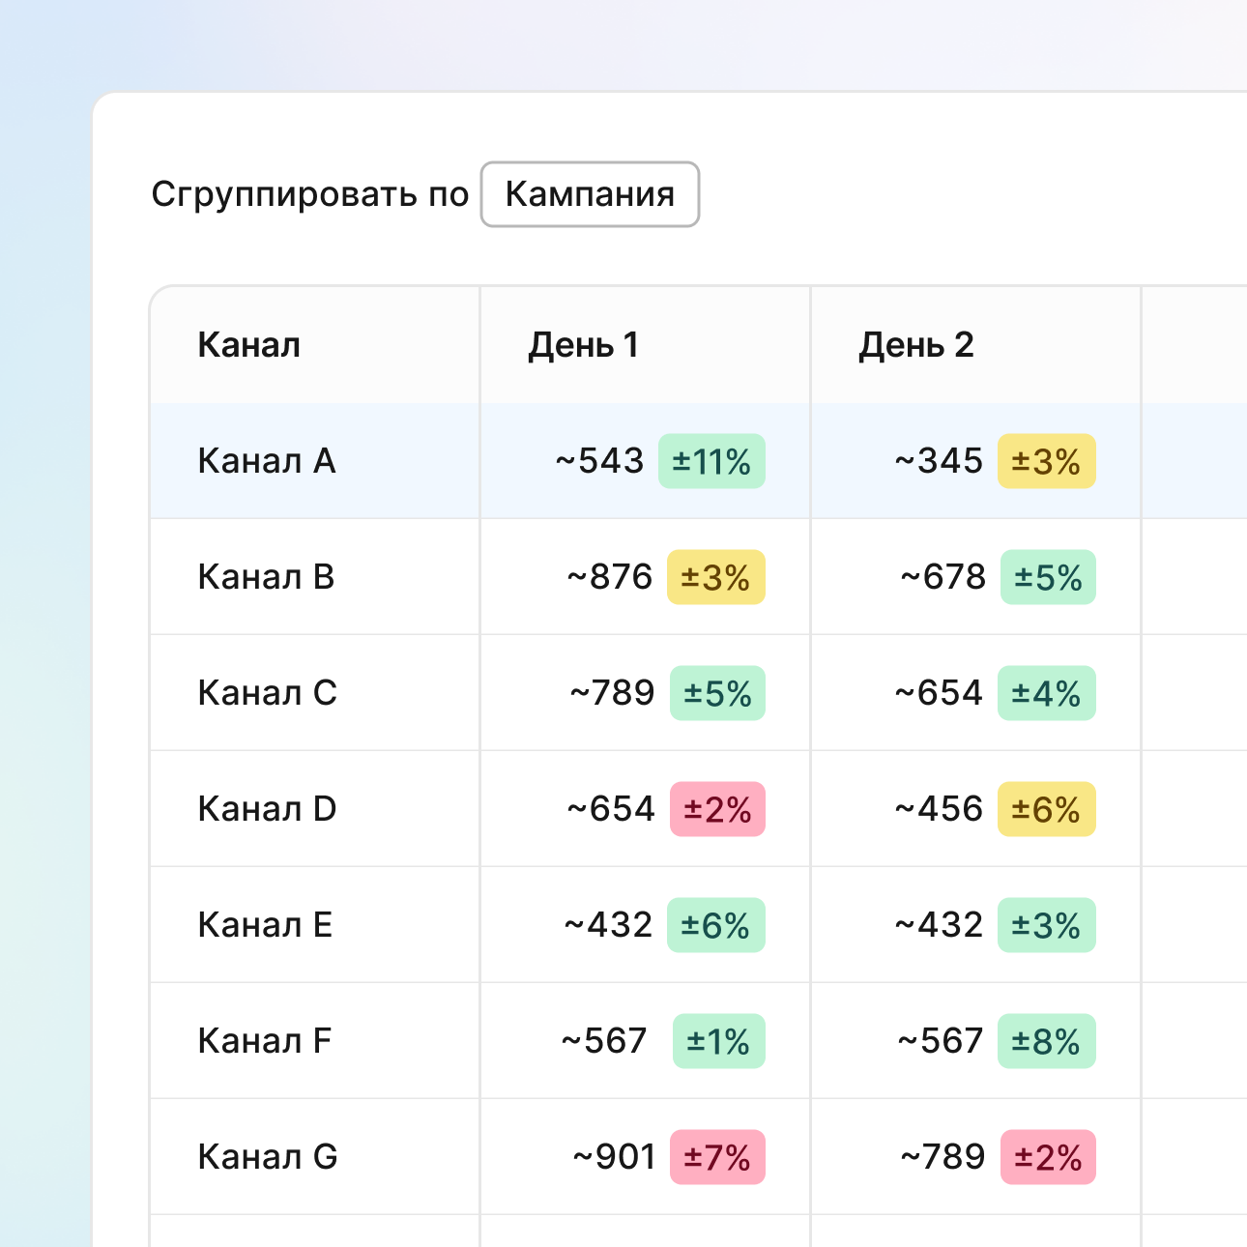This screenshot has height=1247, width=1247.
Task: Click the green ±11% badge for Канал A
Action: click(711, 461)
